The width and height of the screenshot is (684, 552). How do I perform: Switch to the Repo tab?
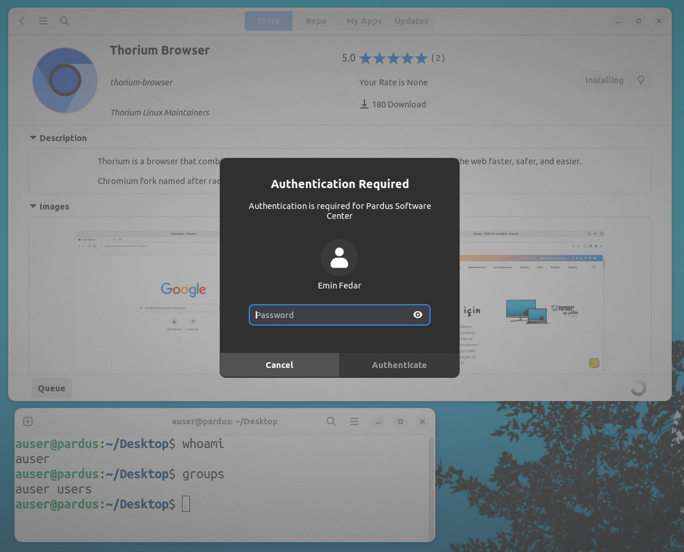point(316,20)
